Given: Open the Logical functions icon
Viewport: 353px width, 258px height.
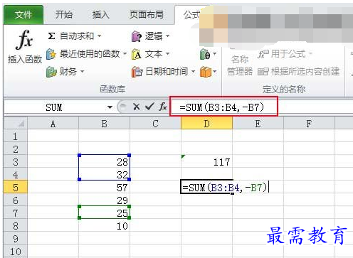Looking at the screenshot, I should [137, 36].
